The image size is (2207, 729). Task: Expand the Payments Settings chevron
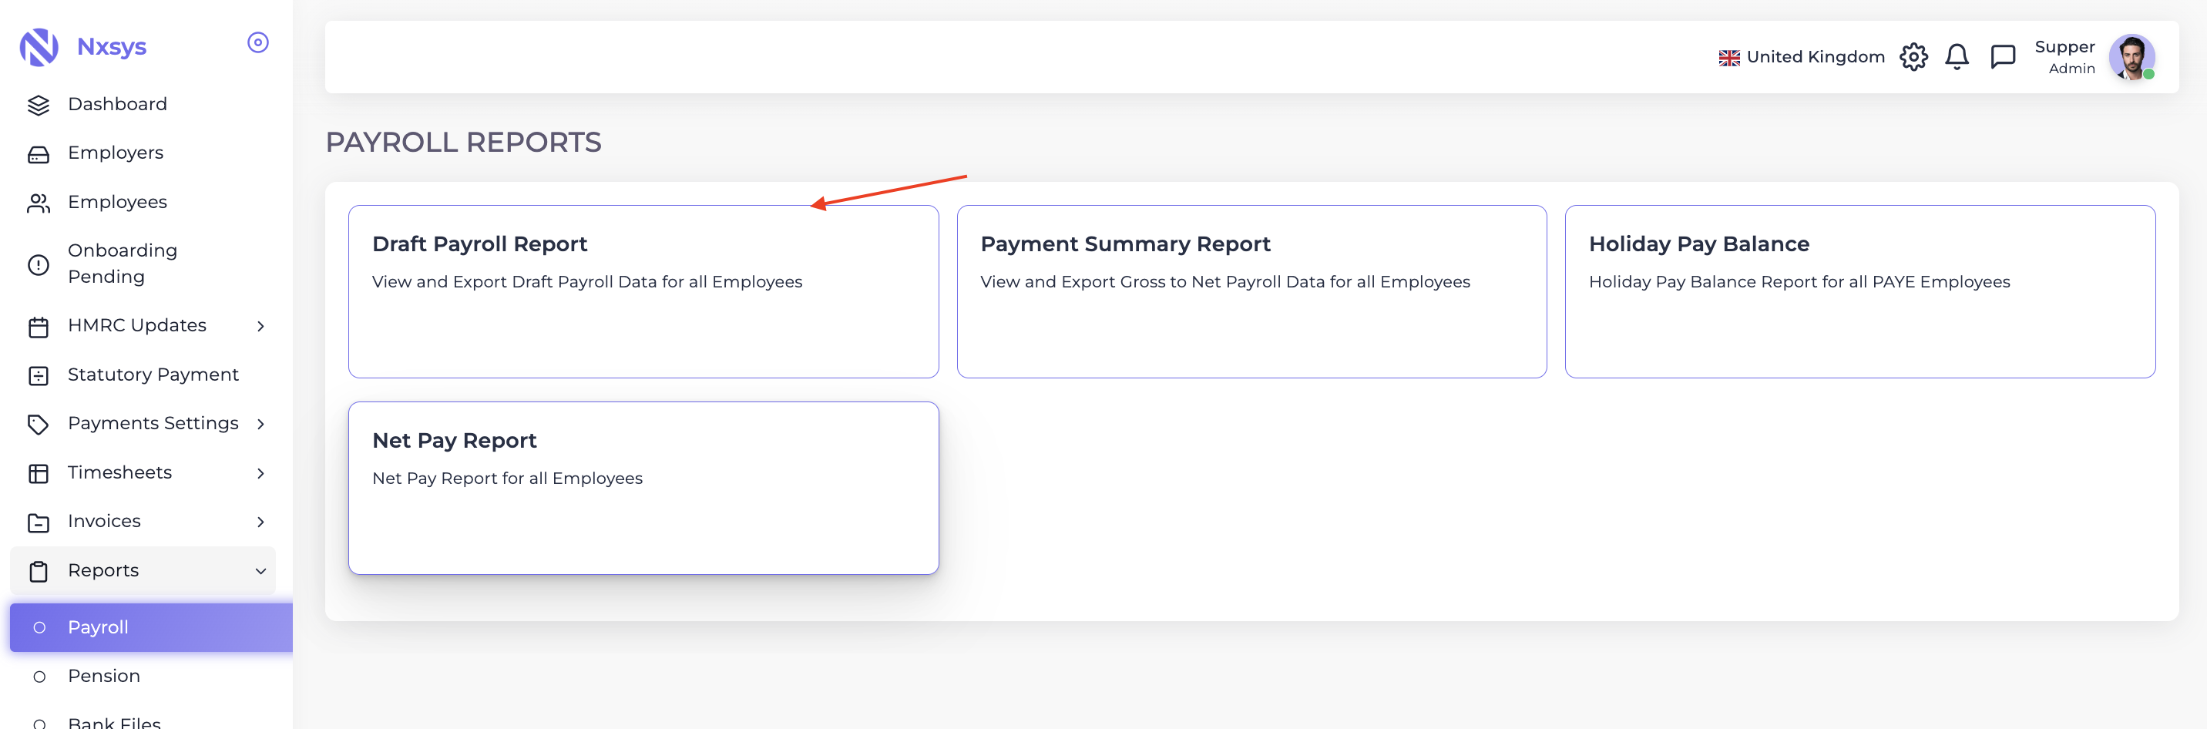[x=260, y=424]
